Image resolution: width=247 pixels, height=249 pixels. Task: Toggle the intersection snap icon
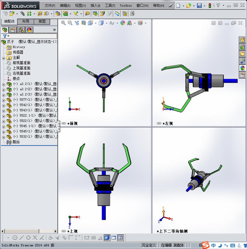pos(35,238)
